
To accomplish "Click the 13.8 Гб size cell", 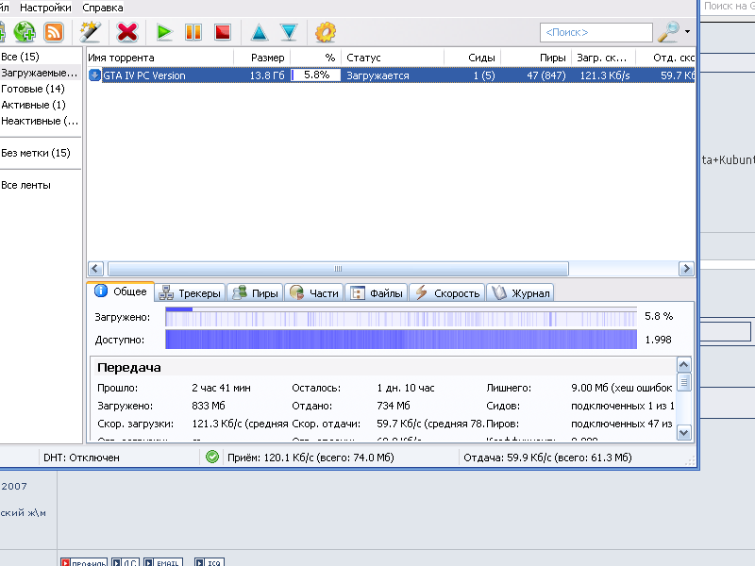I will [x=267, y=75].
